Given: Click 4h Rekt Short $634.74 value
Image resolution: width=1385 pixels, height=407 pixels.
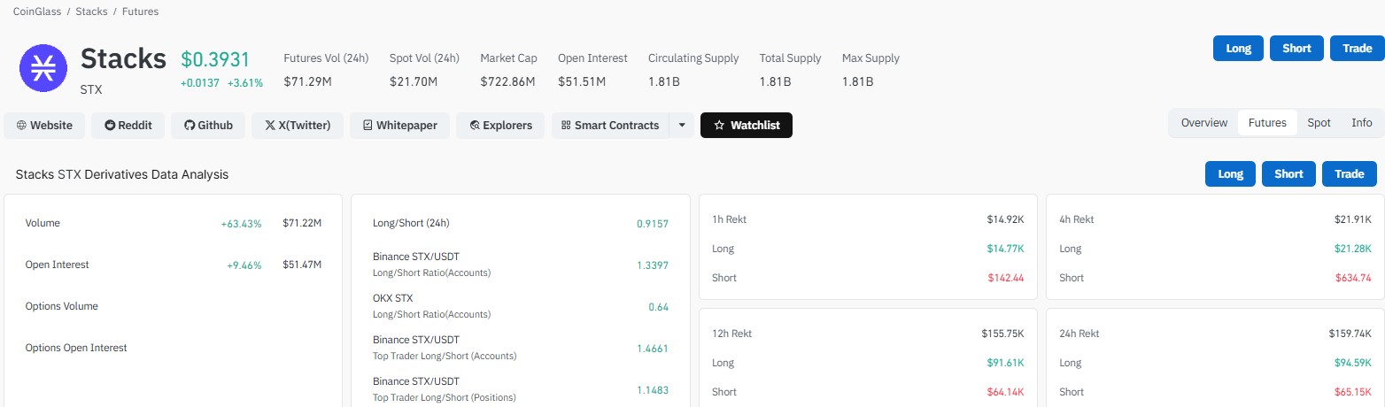Looking at the screenshot, I should tap(1353, 278).
